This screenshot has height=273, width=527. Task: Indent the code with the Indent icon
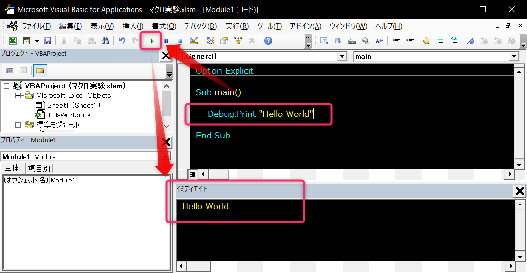tap(396, 41)
